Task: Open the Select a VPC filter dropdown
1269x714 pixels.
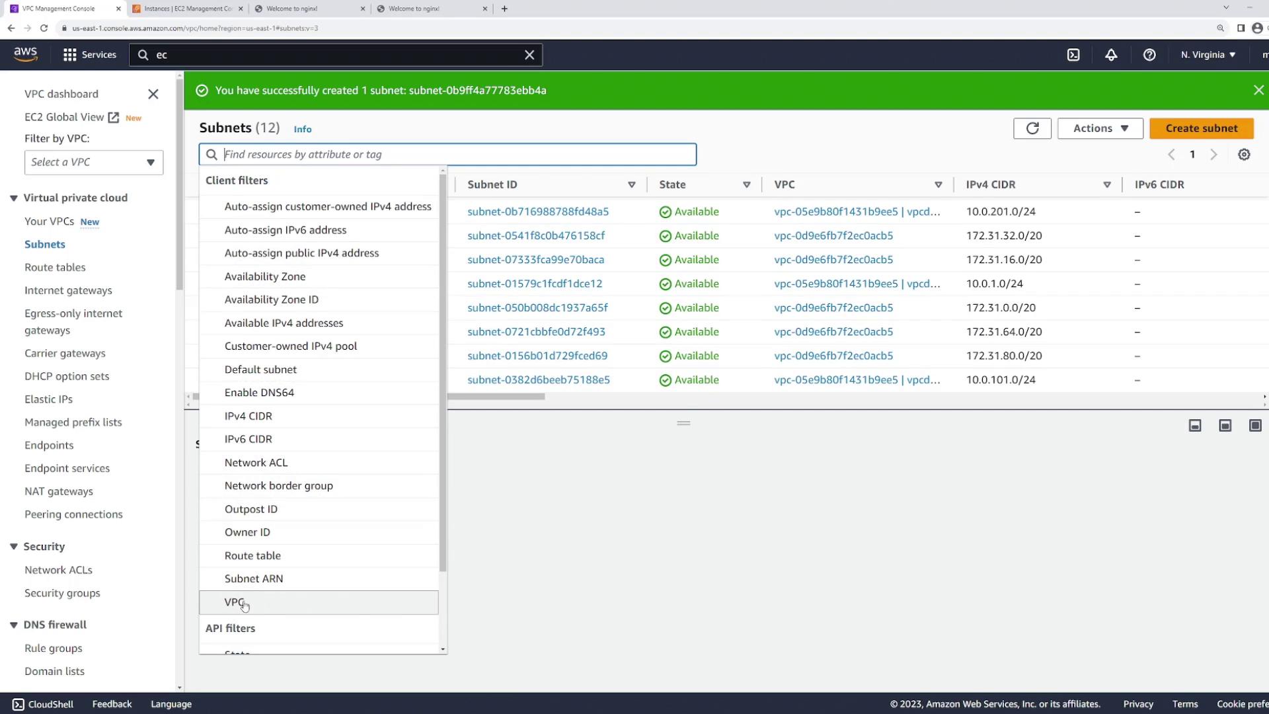Action: click(94, 163)
